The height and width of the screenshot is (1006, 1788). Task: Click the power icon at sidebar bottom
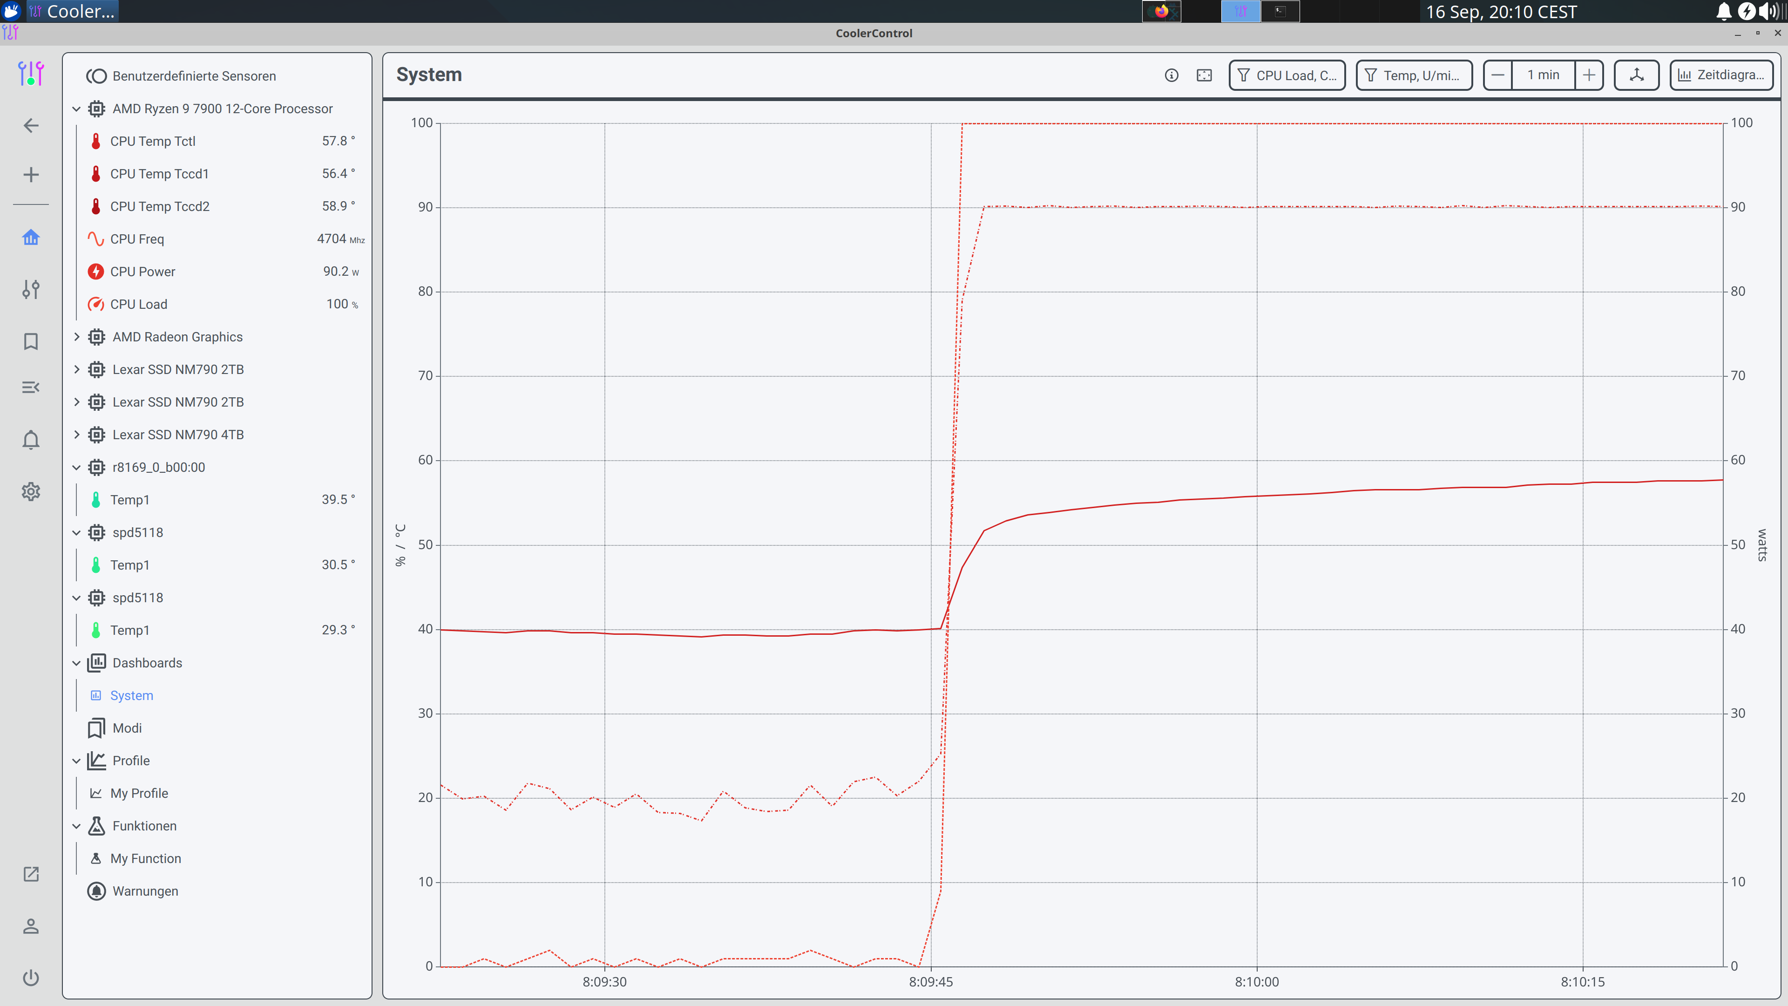[31, 978]
